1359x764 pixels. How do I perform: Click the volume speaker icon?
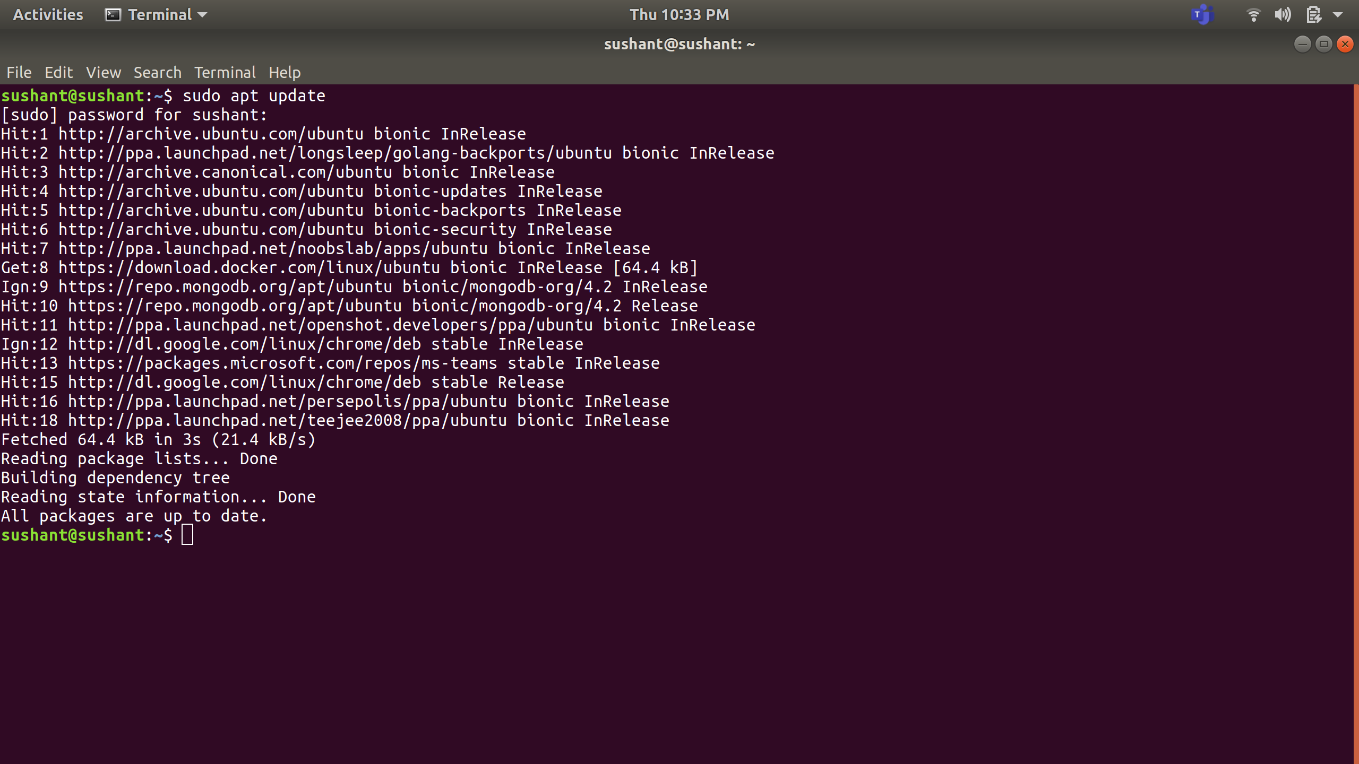tap(1283, 14)
